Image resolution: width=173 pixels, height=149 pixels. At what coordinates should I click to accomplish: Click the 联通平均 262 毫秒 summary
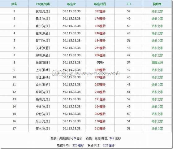(101, 145)
